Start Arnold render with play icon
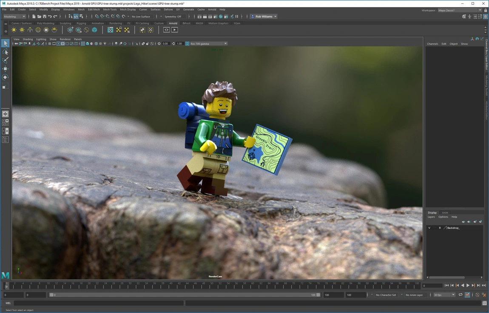 [x=175, y=30]
